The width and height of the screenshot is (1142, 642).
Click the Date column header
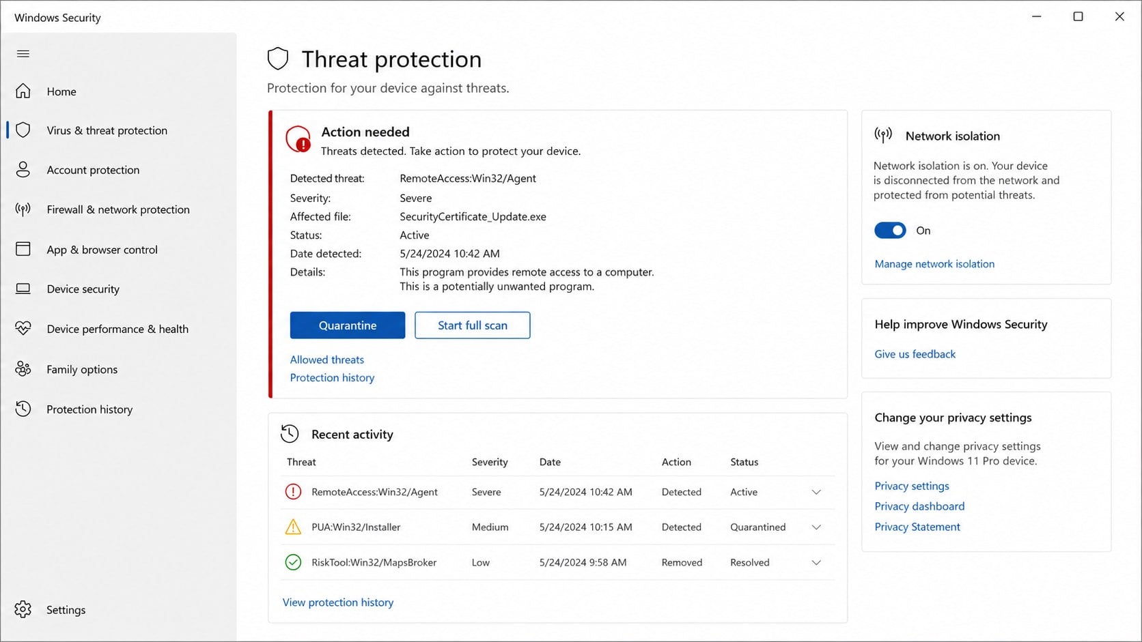[x=550, y=462]
